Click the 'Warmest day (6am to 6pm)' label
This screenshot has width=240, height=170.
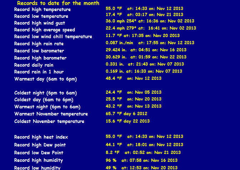45,79
